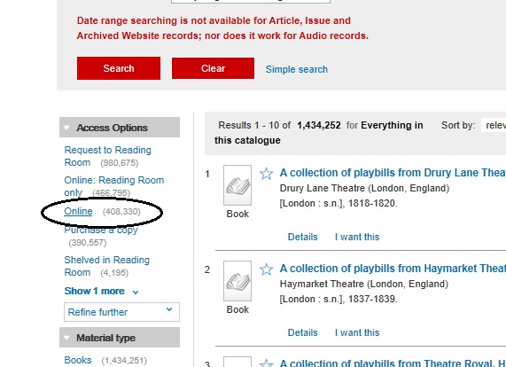Star the Drury Lane playbills result
The image size is (506, 367).
click(x=266, y=174)
